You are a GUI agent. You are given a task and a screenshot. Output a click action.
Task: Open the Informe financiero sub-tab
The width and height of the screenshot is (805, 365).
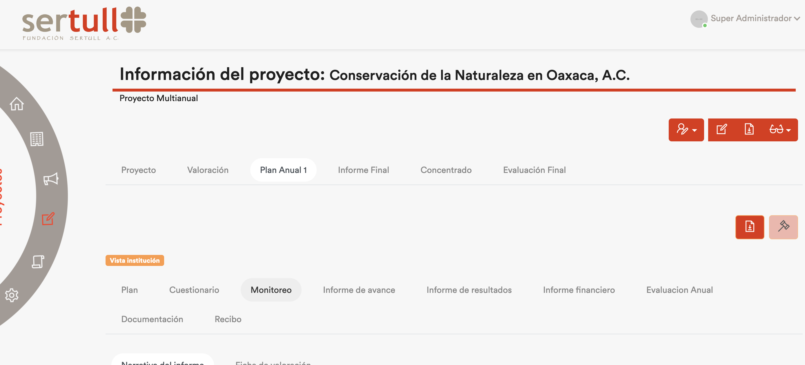pos(579,290)
